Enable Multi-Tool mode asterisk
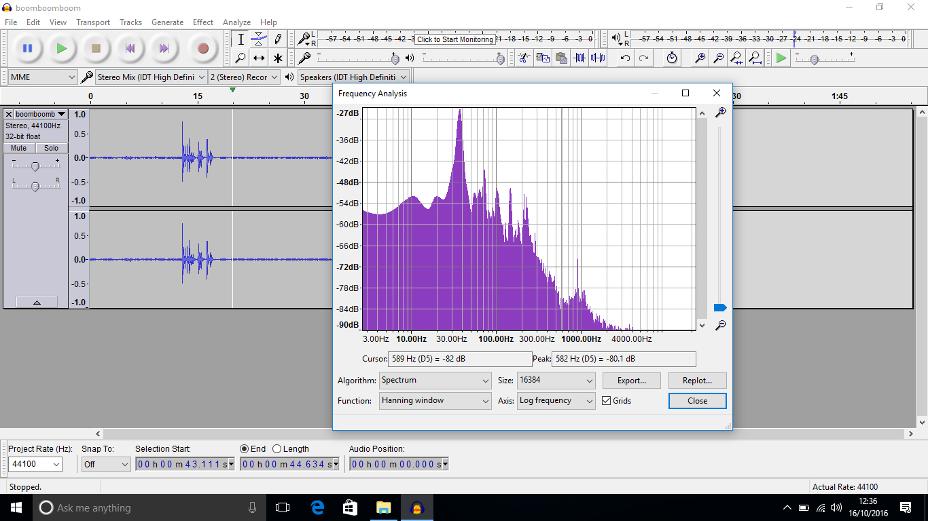 (277, 58)
